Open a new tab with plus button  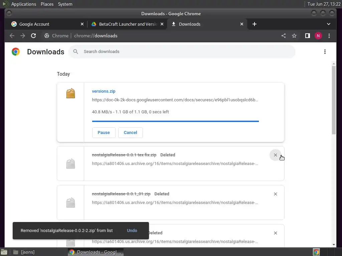pyautogui.click(x=254, y=24)
